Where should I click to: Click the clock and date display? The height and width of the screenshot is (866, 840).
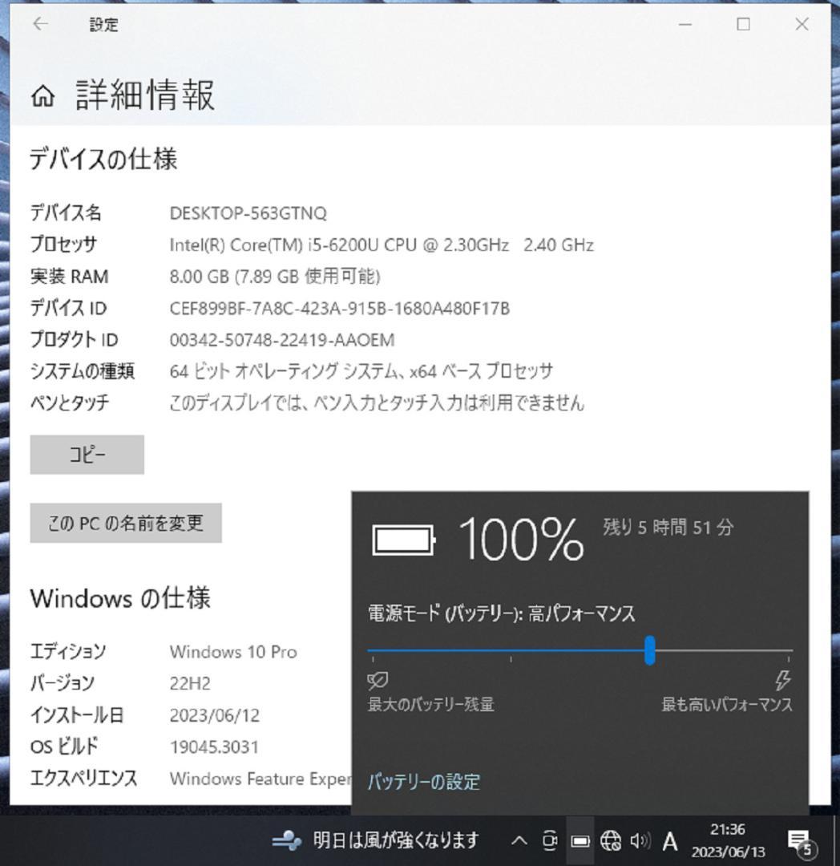pos(728,841)
